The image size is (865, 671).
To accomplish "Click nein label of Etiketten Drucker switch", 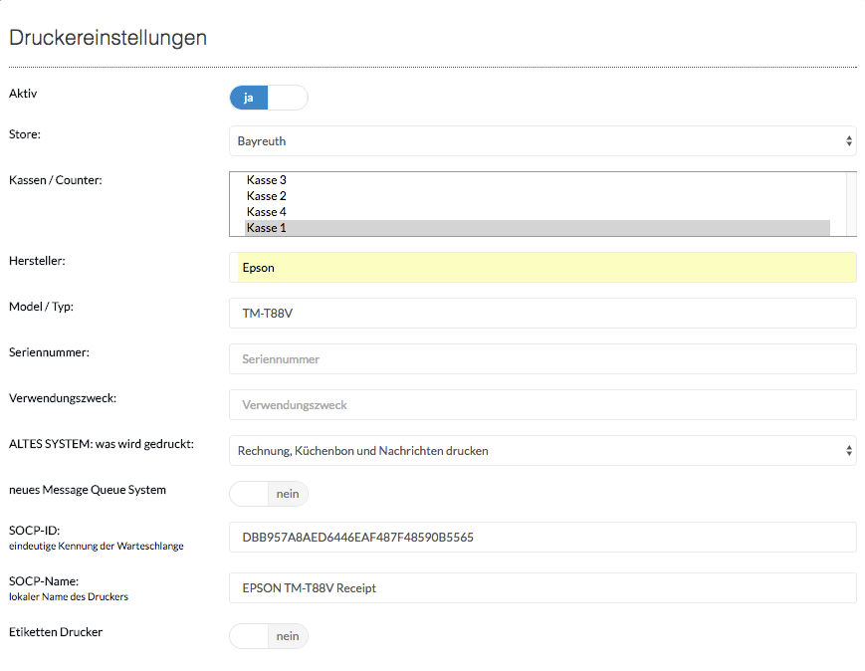I will [x=288, y=636].
